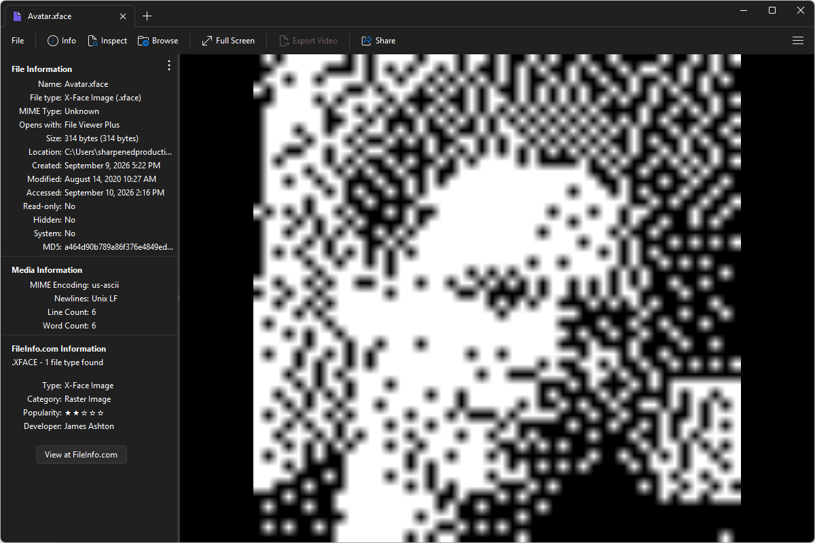Click the Created date September 9, 2026
815x543 pixels.
(112, 166)
